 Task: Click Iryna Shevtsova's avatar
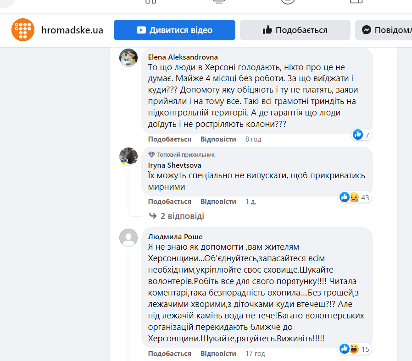128,157
